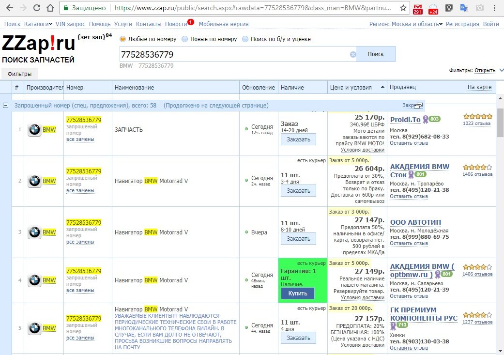This screenshot has width=504, height=355.
Task: Bookmark this page with the star icon
Action: point(403,8)
